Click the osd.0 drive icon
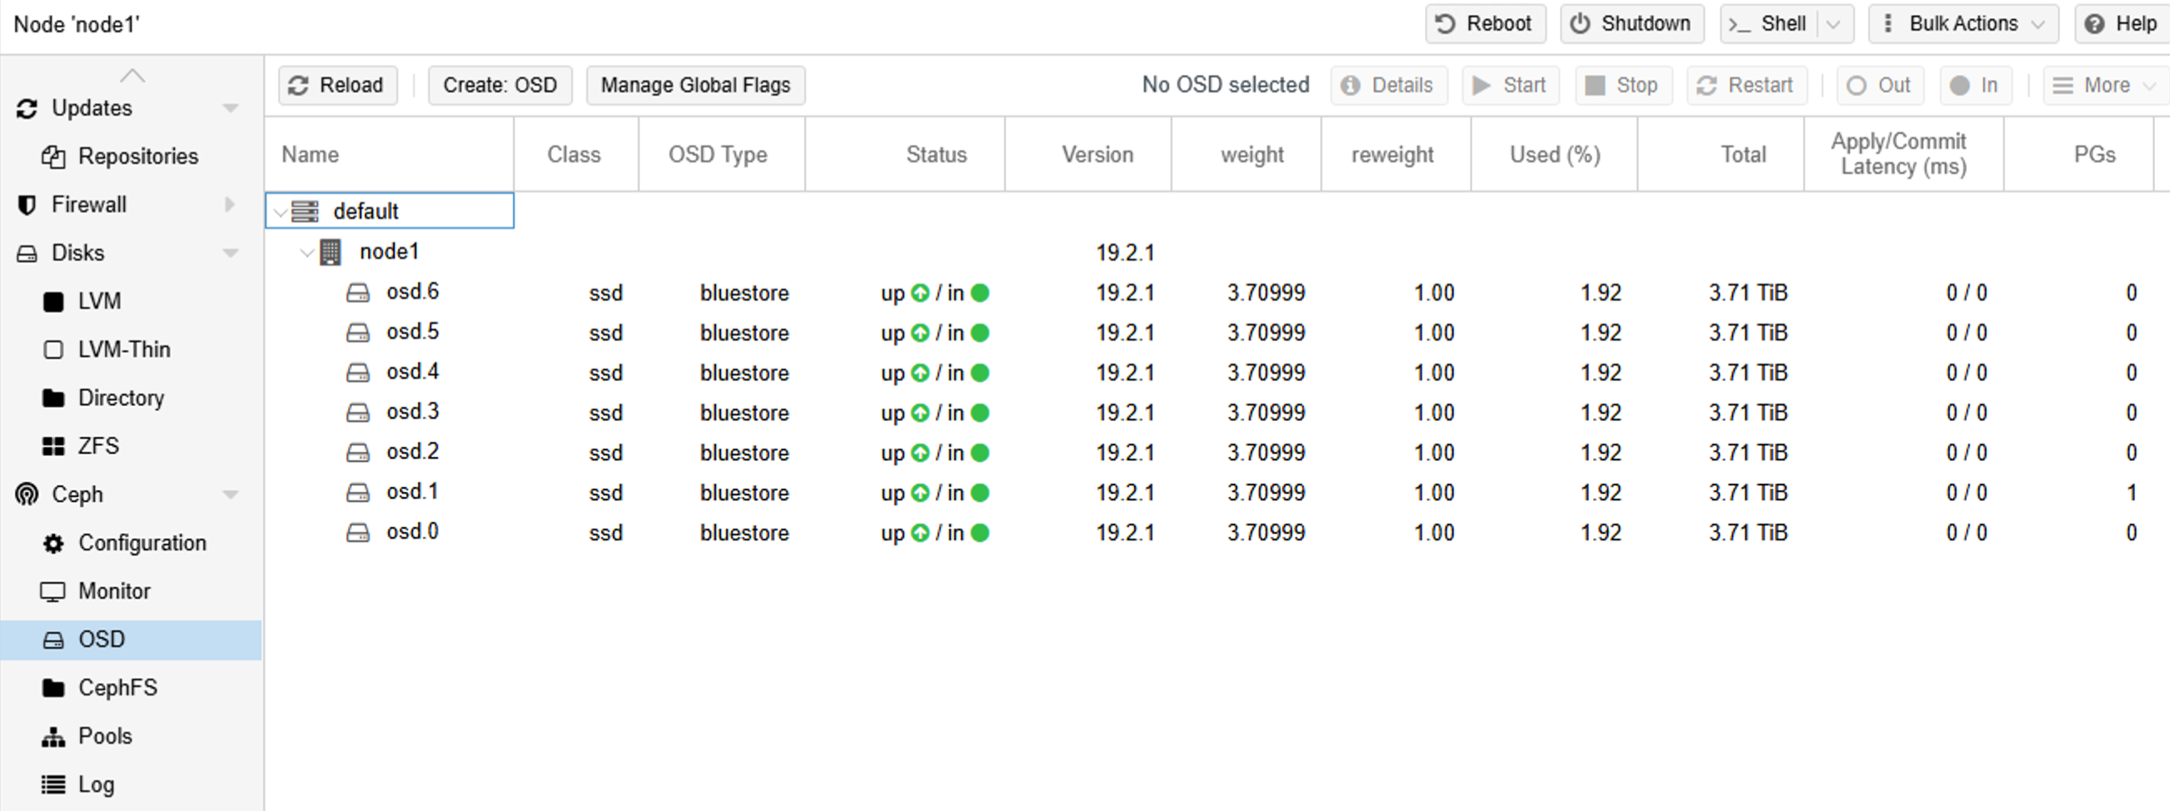2170x811 pixels. click(x=358, y=533)
